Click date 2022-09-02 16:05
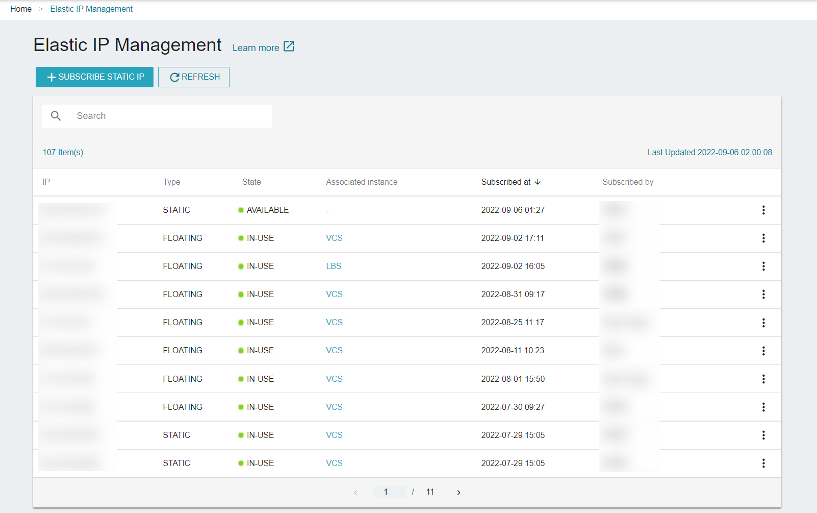 (513, 266)
